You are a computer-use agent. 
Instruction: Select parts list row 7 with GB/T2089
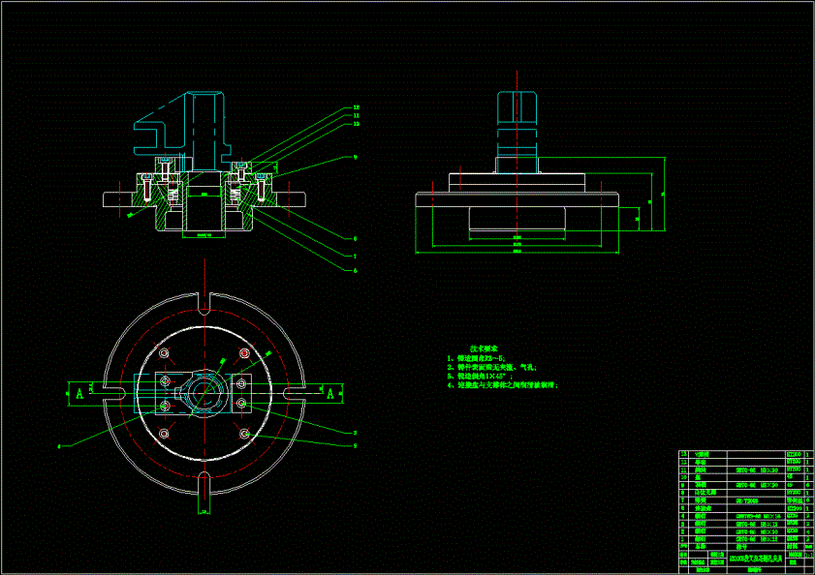point(746,500)
